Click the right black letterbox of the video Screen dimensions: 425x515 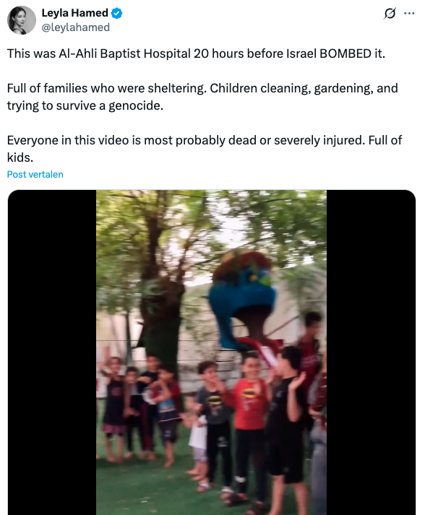click(x=371, y=352)
